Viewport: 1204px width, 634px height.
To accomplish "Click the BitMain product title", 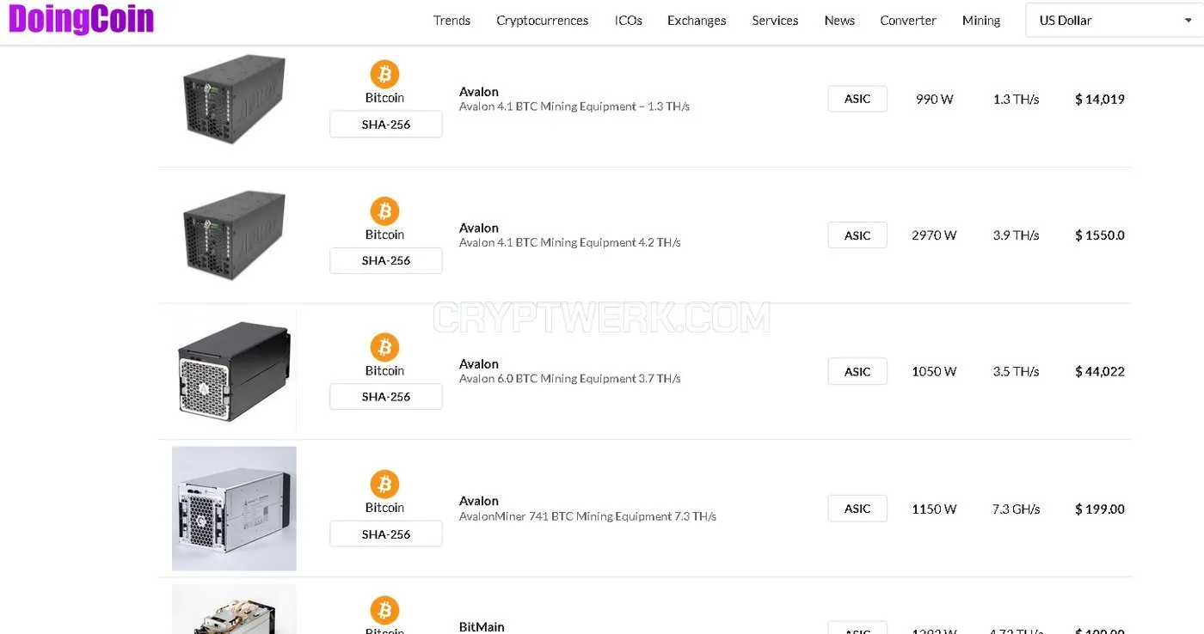I will [x=482, y=626].
